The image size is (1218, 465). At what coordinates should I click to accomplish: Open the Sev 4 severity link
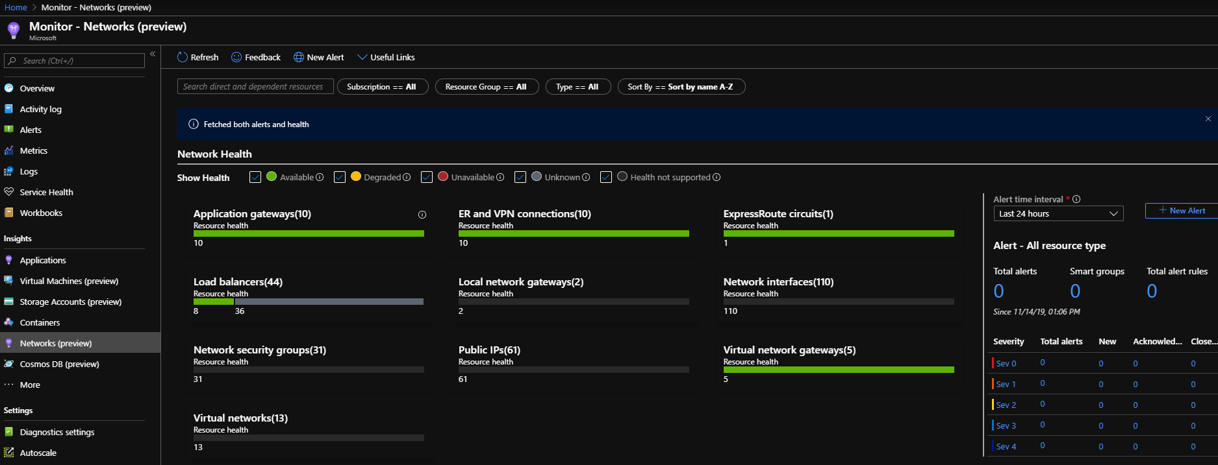pyautogui.click(x=1006, y=447)
